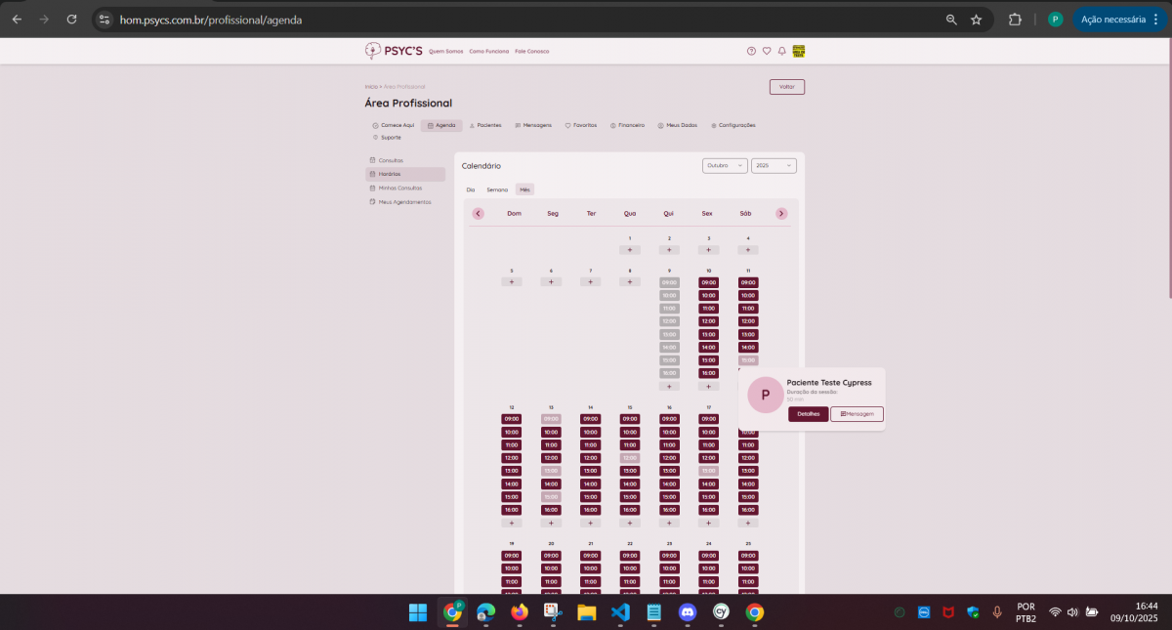
Task: Open notifications bell in the site header
Action: tap(781, 51)
